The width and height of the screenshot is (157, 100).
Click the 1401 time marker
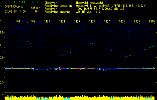click(17, 21)
